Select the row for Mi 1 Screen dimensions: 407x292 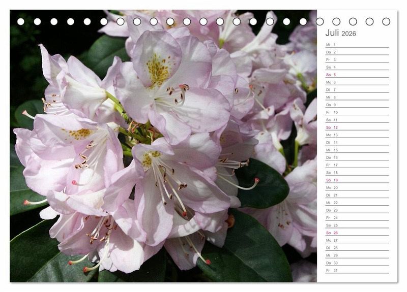click(357, 45)
